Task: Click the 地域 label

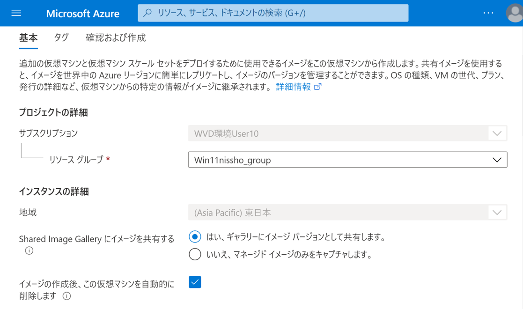Action: click(28, 212)
